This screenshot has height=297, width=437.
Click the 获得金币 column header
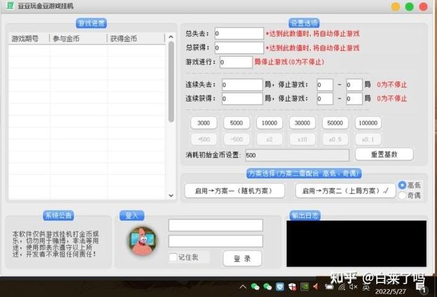(x=136, y=38)
